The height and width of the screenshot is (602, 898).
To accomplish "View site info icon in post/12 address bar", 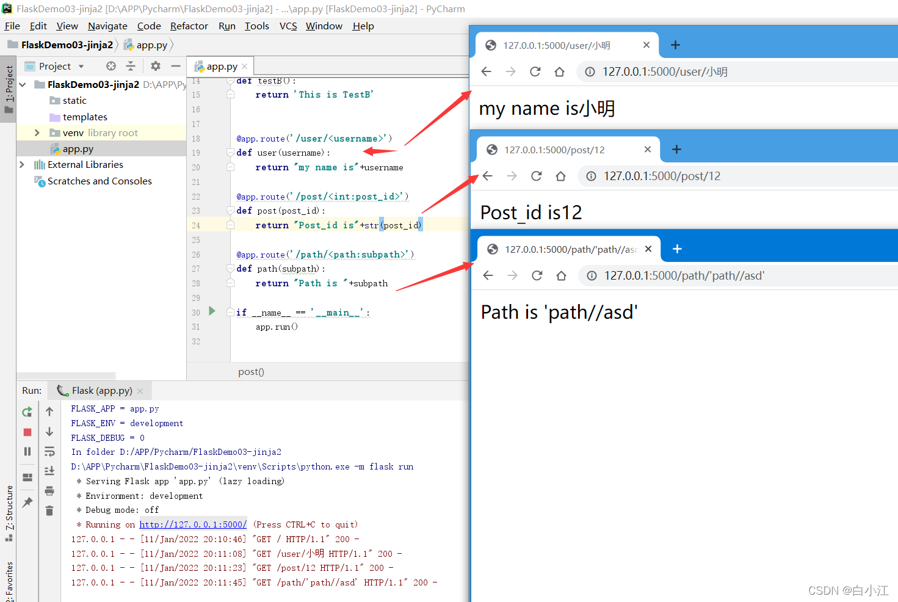I will (592, 176).
